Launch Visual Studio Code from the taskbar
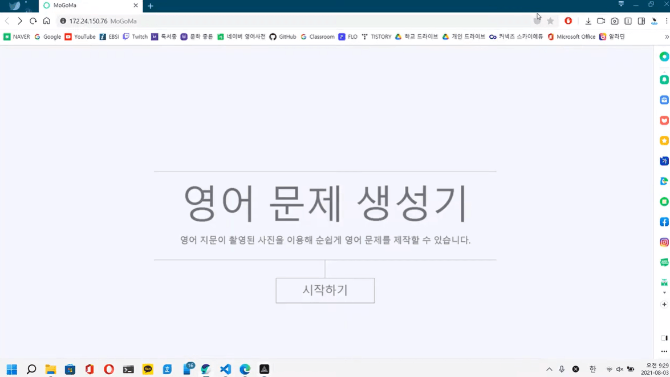The height and width of the screenshot is (377, 670). pyautogui.click(x=225, y=368)
